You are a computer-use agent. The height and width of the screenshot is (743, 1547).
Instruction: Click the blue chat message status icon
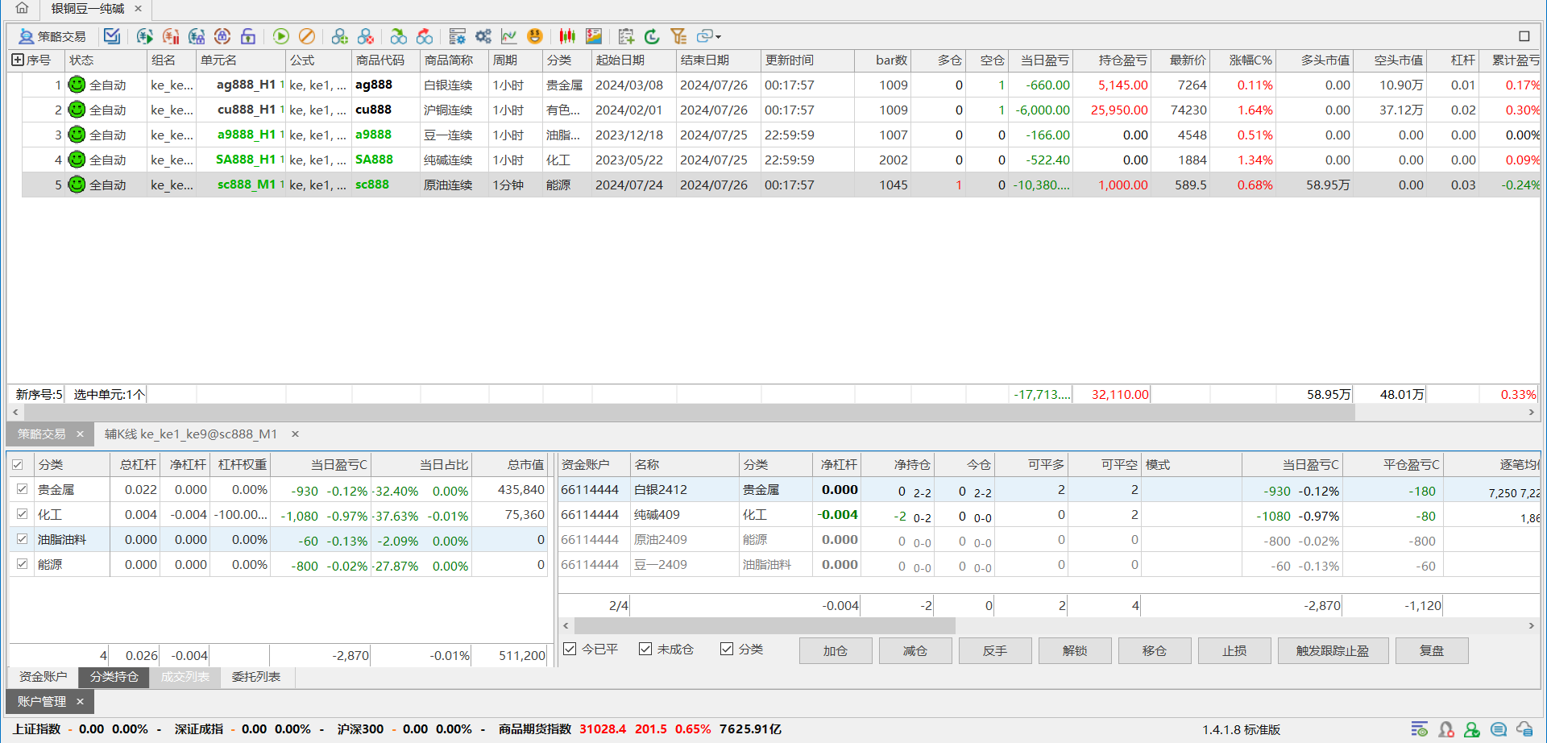tap(1498, 729)
